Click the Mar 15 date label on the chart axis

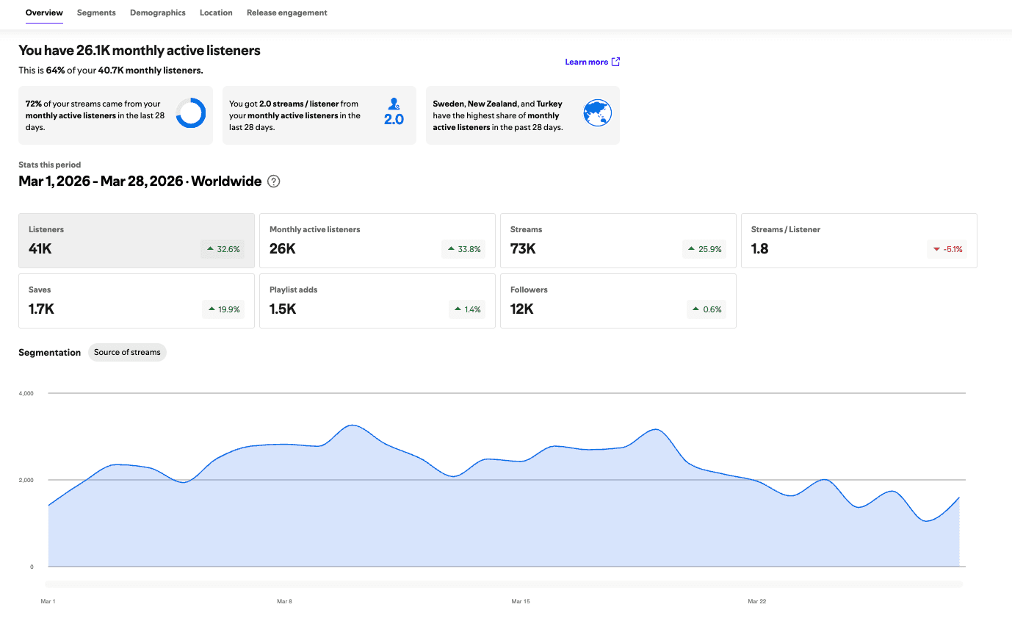click(521, 601)
